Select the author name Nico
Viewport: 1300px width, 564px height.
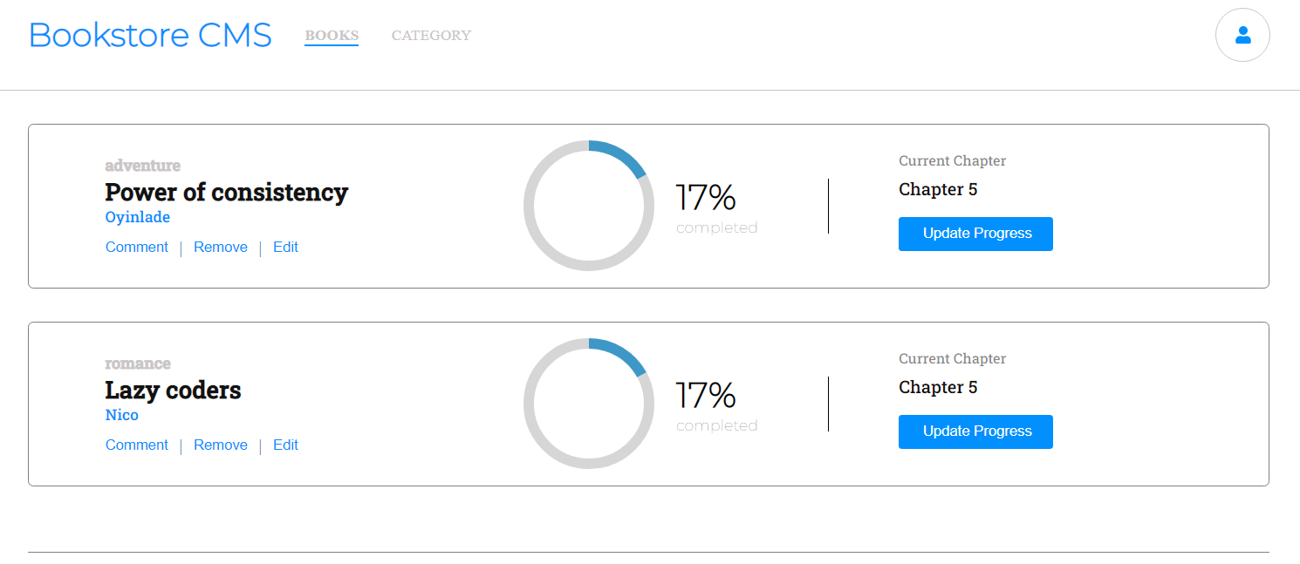tap(122, 415)
